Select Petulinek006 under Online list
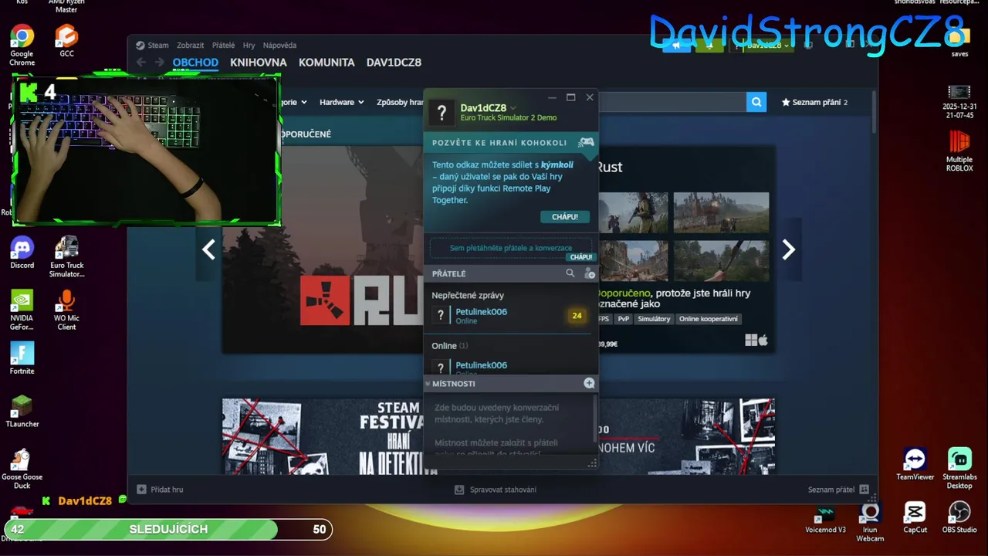The image size is (988, 556). pyautogui.click(x=510, y=366)
